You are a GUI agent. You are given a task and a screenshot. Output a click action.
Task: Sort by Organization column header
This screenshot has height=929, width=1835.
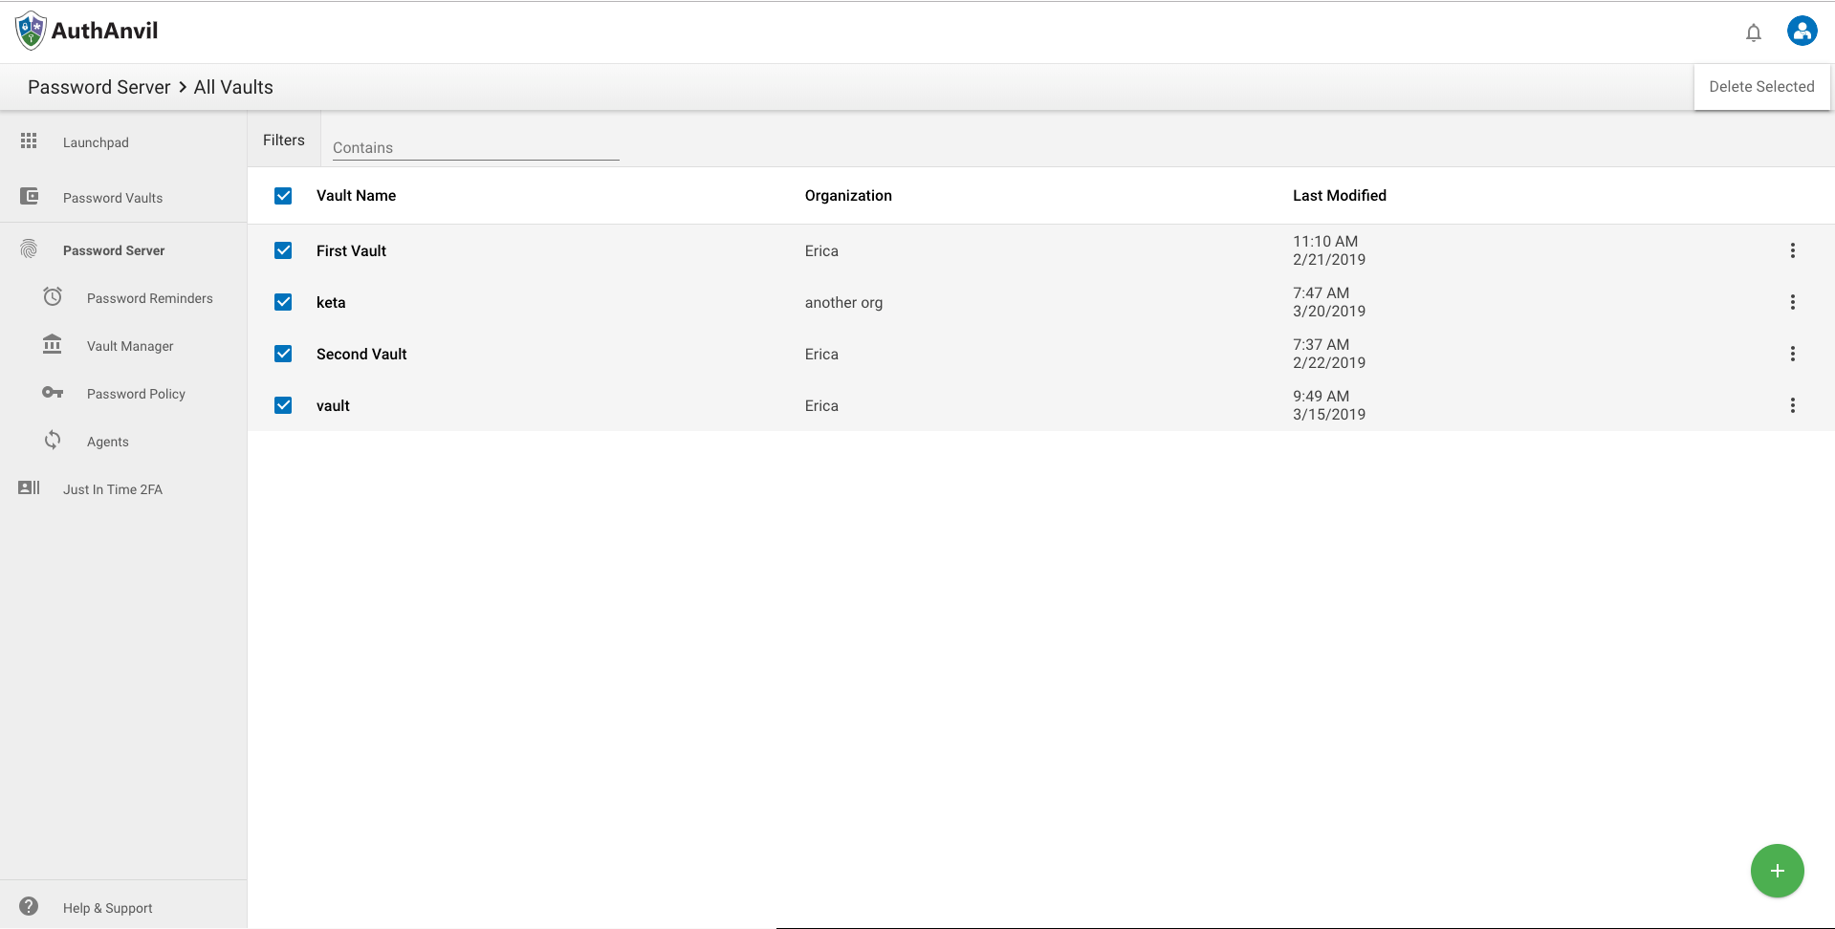[848, 195]
